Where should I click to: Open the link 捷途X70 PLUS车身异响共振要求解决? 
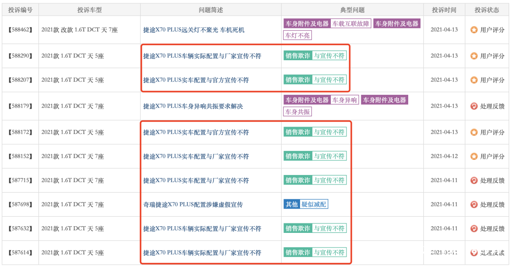tap(193, 106)
